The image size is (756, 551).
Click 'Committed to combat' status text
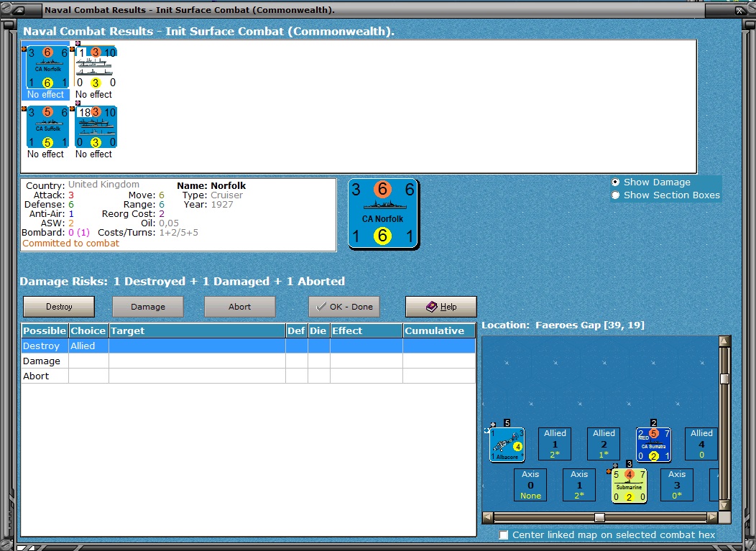71,244
